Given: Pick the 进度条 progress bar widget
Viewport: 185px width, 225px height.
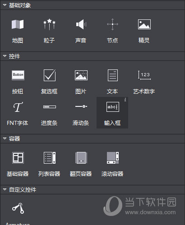Looking at the screenshot, I should pos(50,107).
